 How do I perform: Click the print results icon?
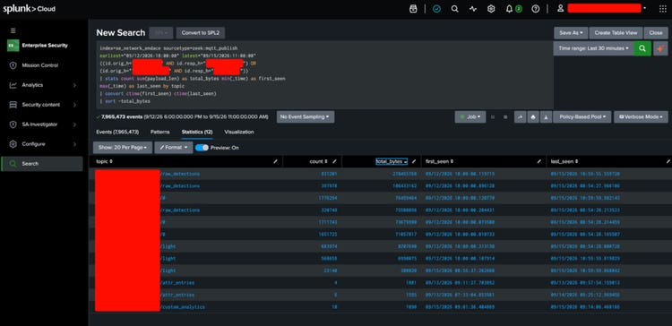tap(533, 117)
